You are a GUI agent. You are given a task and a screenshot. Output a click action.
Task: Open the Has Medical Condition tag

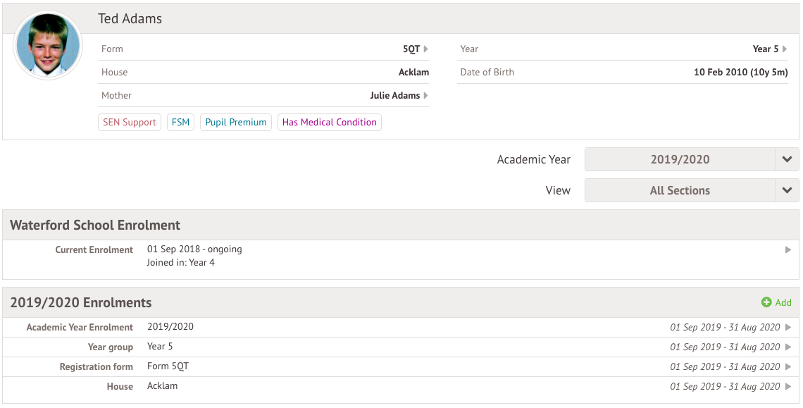(x=329, y=123)
